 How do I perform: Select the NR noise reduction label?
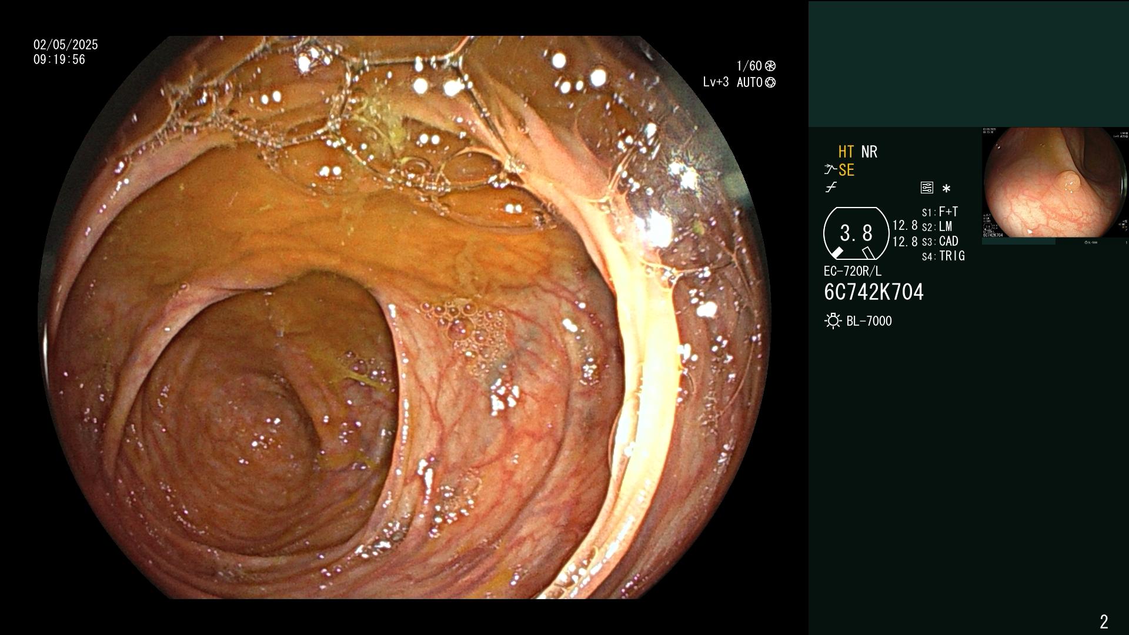click(869, 152)
